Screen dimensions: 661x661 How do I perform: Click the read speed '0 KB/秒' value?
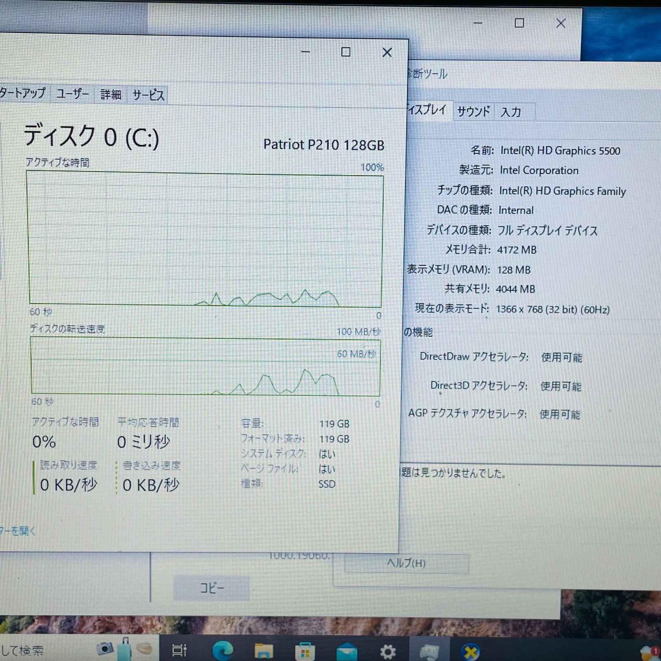[69, 485]
